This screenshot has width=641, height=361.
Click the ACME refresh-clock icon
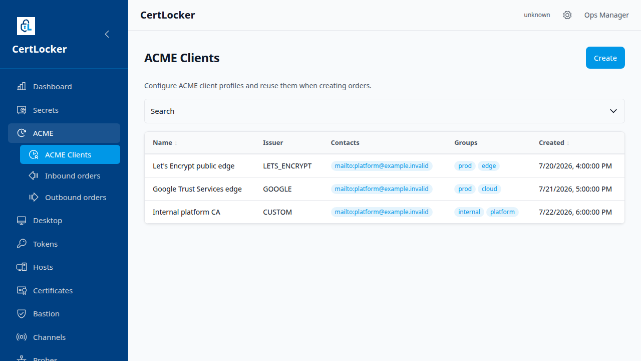coord(22,133)
